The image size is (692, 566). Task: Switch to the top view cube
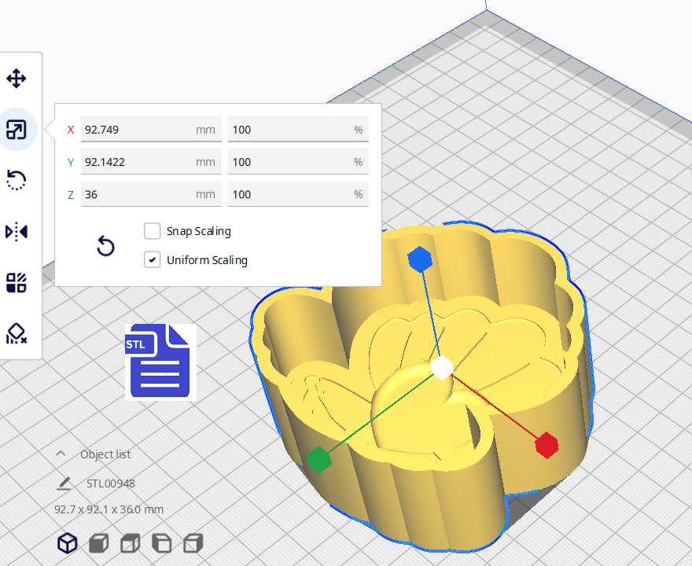pos(130,543)
